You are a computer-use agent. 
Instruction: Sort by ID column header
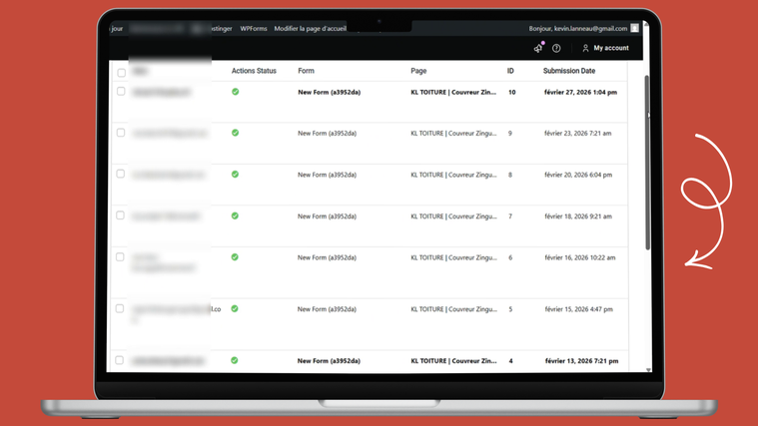point(510,71)
